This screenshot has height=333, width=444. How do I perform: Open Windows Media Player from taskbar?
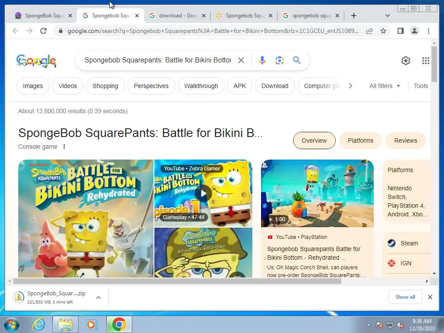92,324
